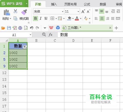
Task: Select the Format Painter brush
Action: 24,12
